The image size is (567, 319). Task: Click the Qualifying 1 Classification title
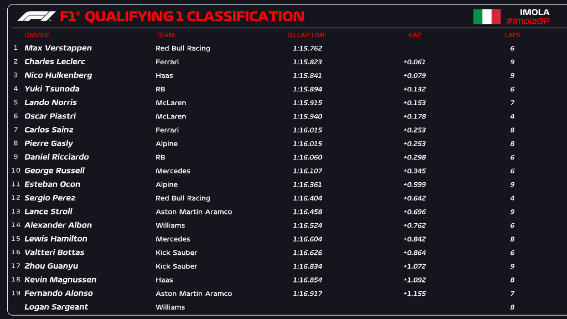(x=182, y=16)
